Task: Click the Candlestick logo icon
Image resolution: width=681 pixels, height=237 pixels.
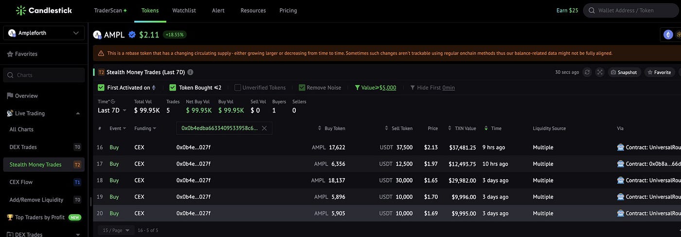Action: tap(21, 10)
